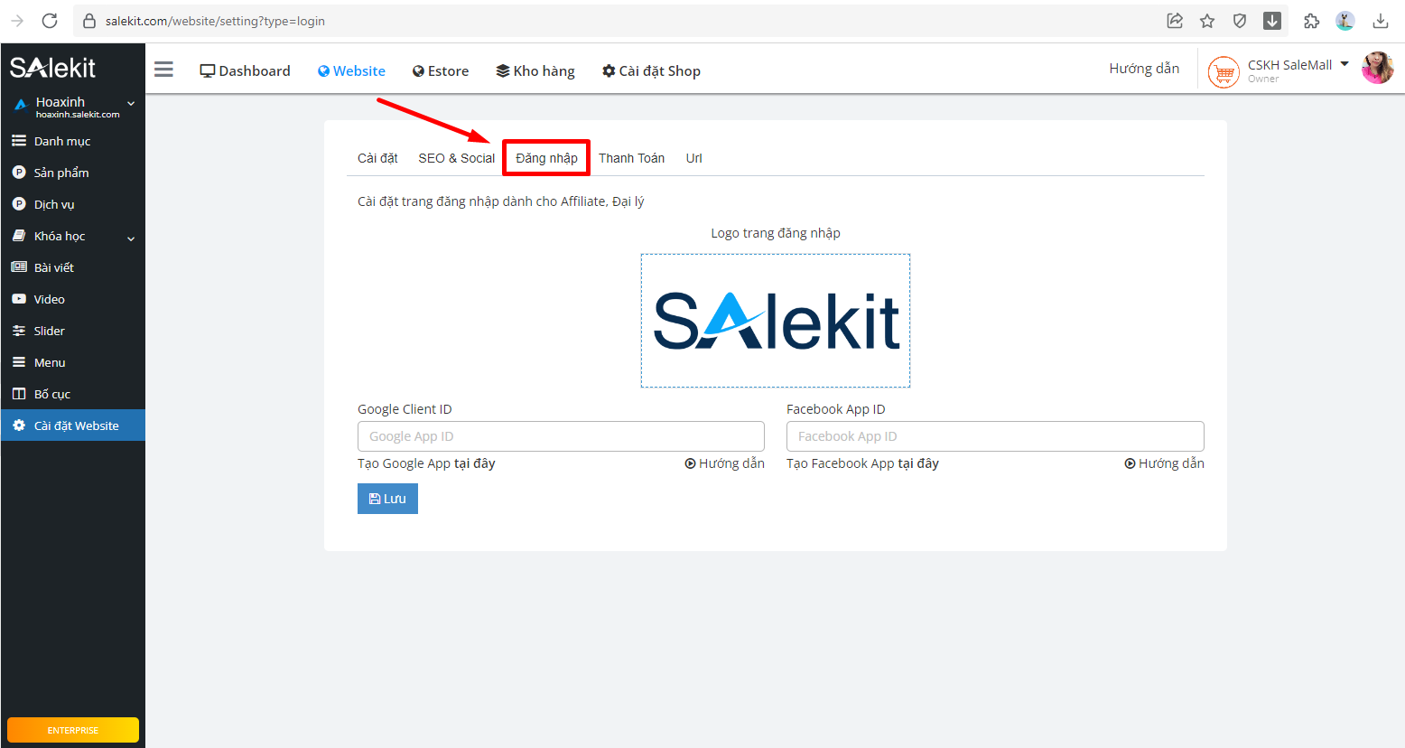This screenshot has height=748, width=1405.
Task: Open Video in the sidebar
Action: pyautogui.click(x=72, y=299)
